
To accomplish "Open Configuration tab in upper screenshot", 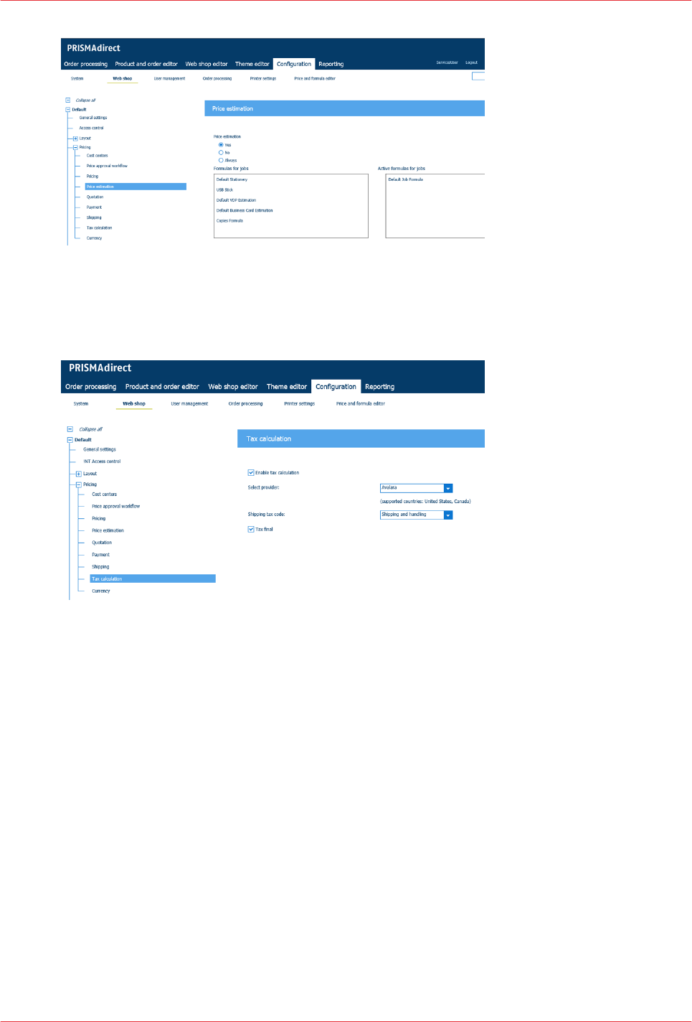I will [x=294, y=64].
